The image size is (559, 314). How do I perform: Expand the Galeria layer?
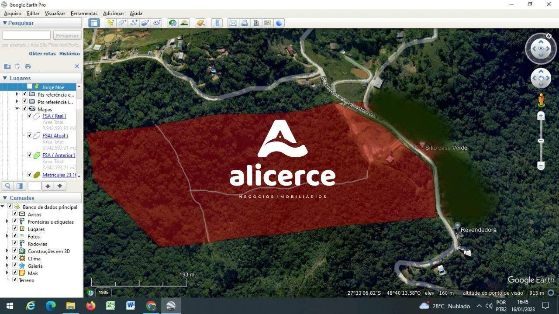(7, 266)
